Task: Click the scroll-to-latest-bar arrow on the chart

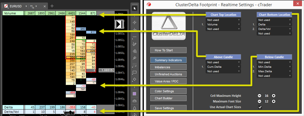Action: (x=119, y=24)
